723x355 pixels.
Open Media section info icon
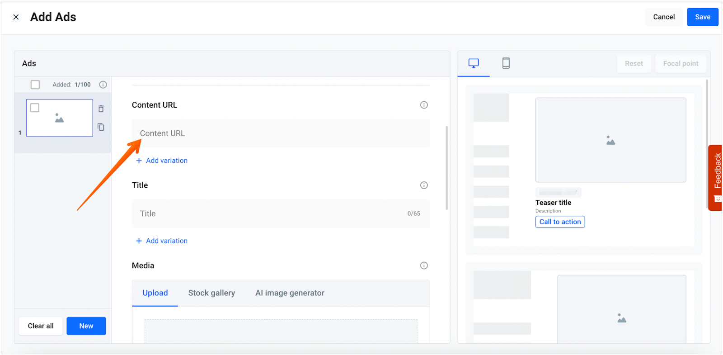click(x=423, y=265)
